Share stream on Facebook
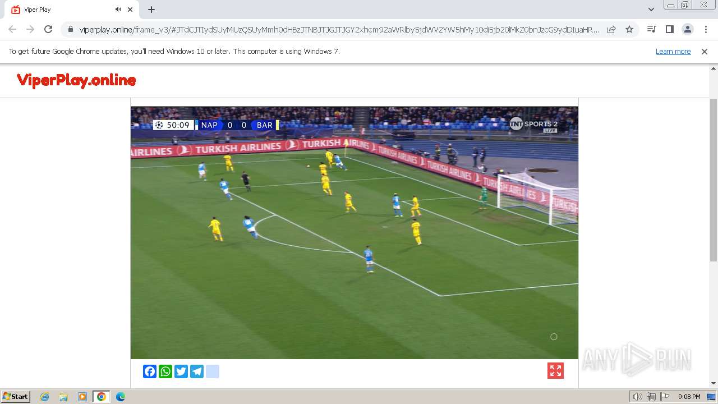Image resolution: width=718 pixels, height=404 pixels. pos(150,371)
